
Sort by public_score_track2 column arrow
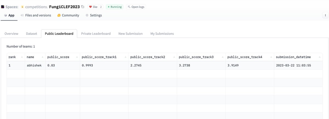click(174, 57)
